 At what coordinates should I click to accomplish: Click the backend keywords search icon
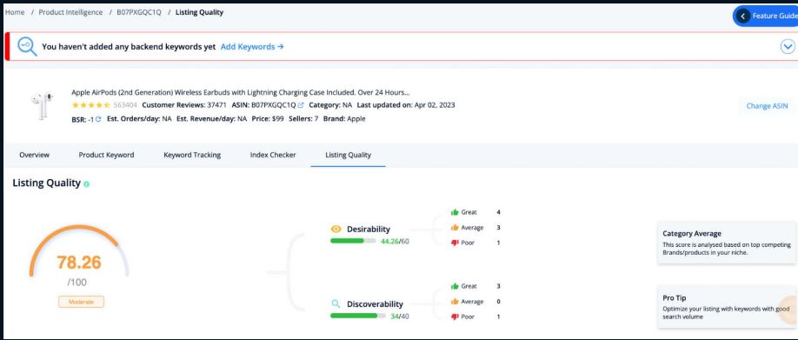(27, 46)
